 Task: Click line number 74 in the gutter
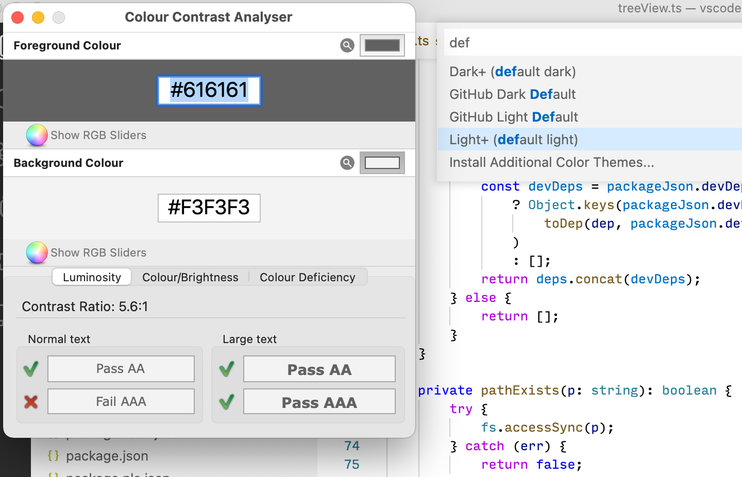point(352,446)
